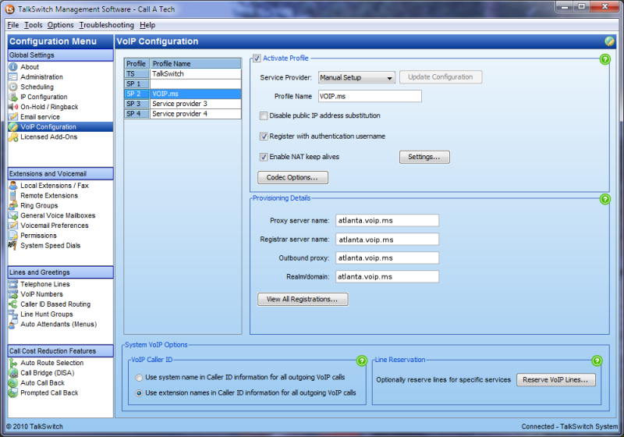This screenshot has width=624, height=437.
Task: Select the TS TalkSwitch profile row
Action: pos(183,74)
